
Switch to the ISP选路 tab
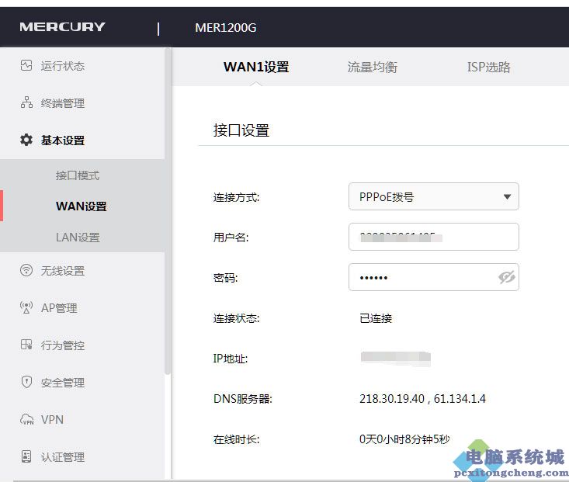pos(488,67)
